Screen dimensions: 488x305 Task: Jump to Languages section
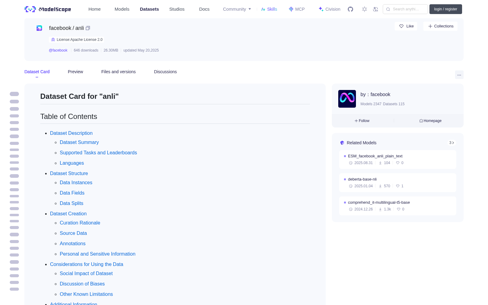coord(72,163)
